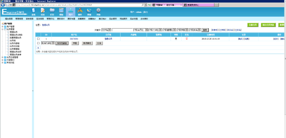Click the IE back arrow button
Screen dimensions: 286x138
(x=3, y=5)
